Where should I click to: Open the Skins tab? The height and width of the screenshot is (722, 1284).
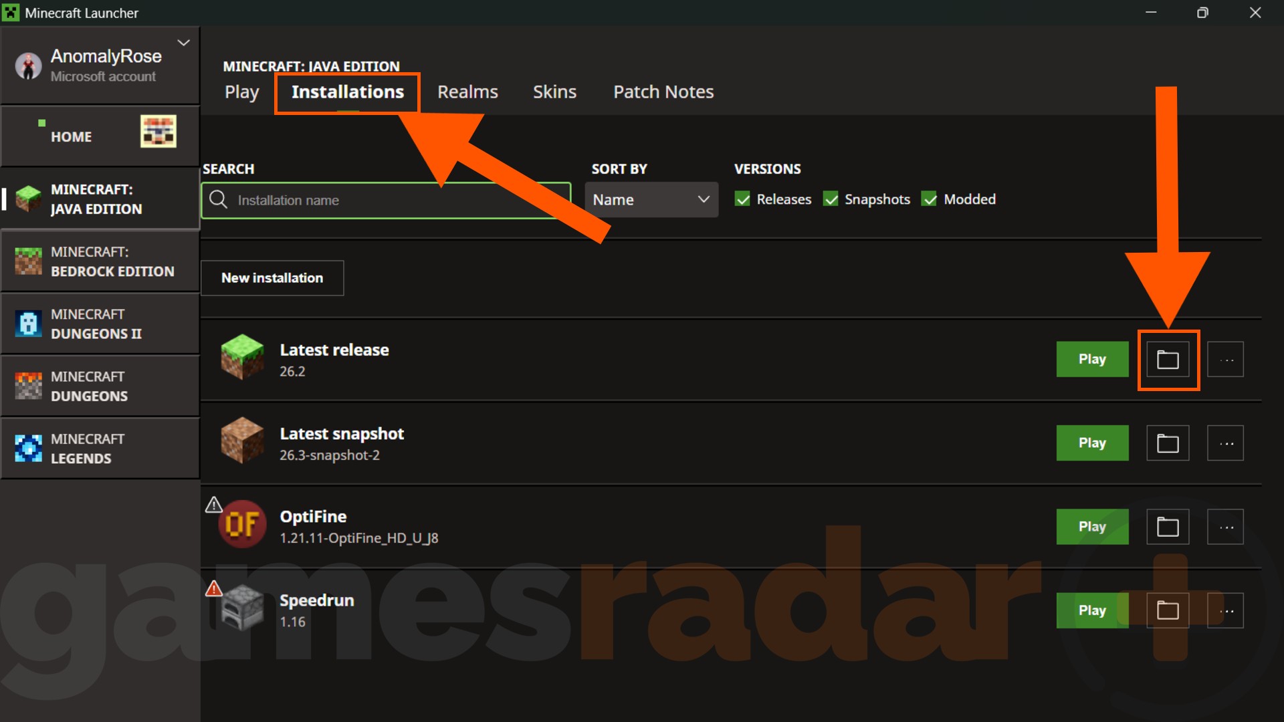pyautogui.click(x=554, y=92)
